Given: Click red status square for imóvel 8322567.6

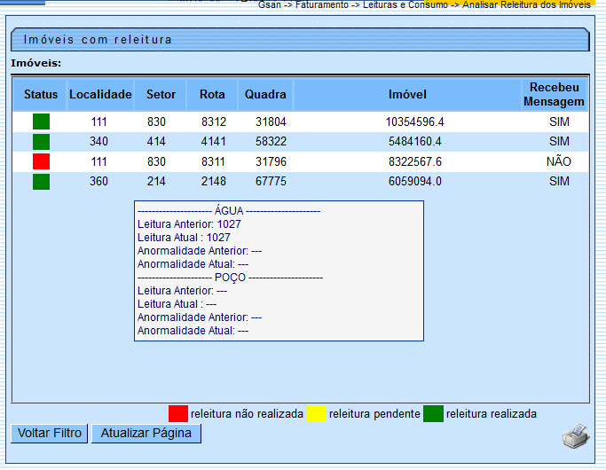Looking at the screenshot, I should [41, 161].
